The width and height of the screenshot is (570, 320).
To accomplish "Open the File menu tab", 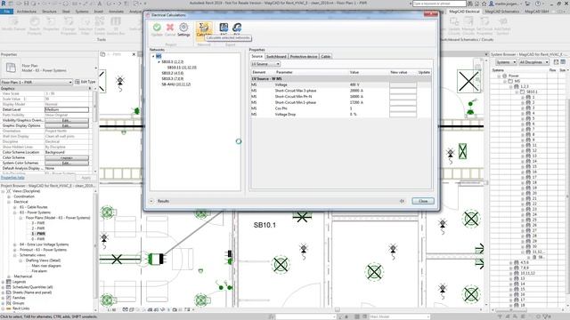I will 7,12.
